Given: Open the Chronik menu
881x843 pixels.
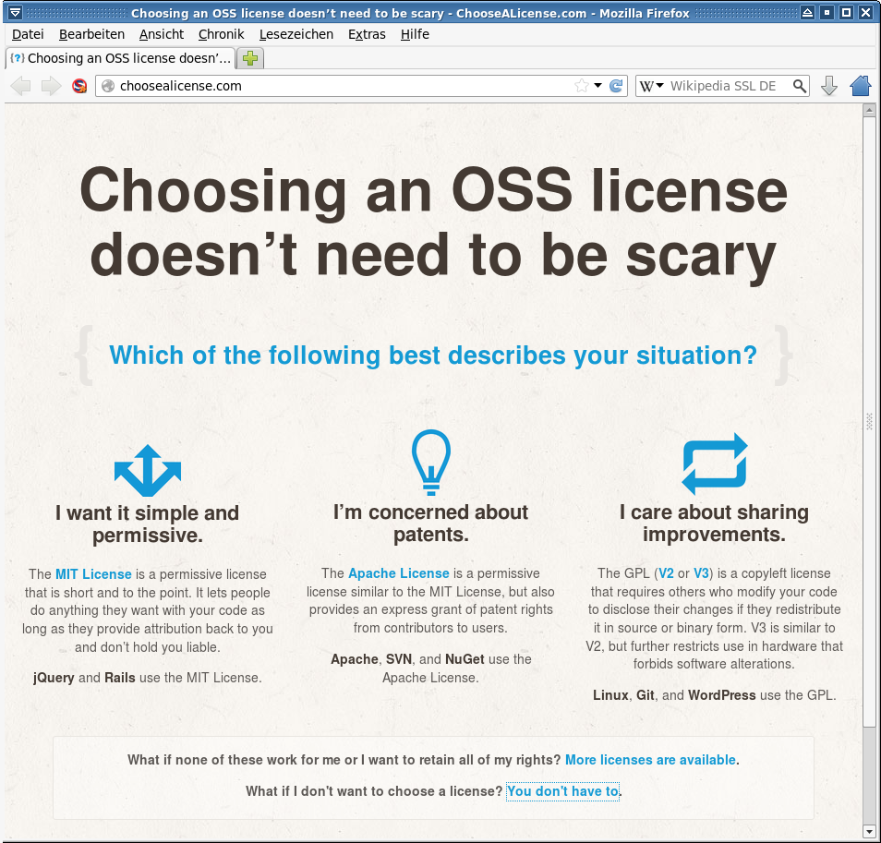Looking at the screenshot, I should click(x=221, y=34).
